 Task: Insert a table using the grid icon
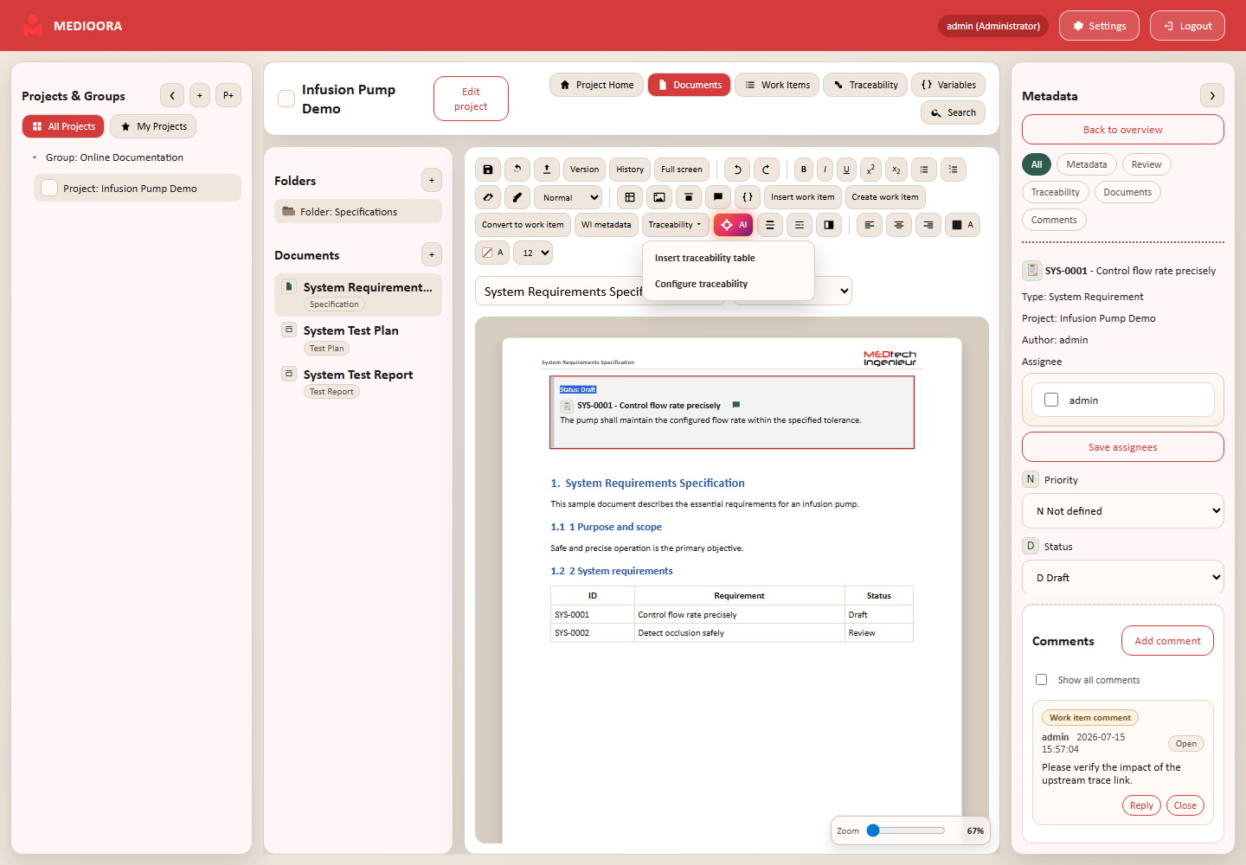[630, 197]
